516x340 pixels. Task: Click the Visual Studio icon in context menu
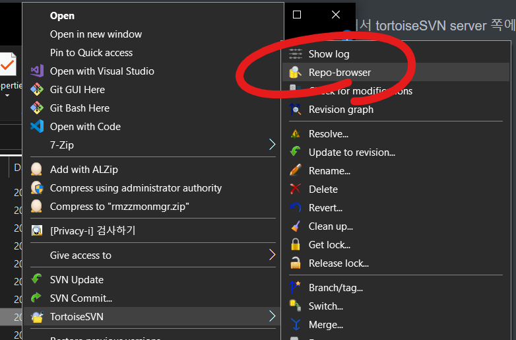37,71
